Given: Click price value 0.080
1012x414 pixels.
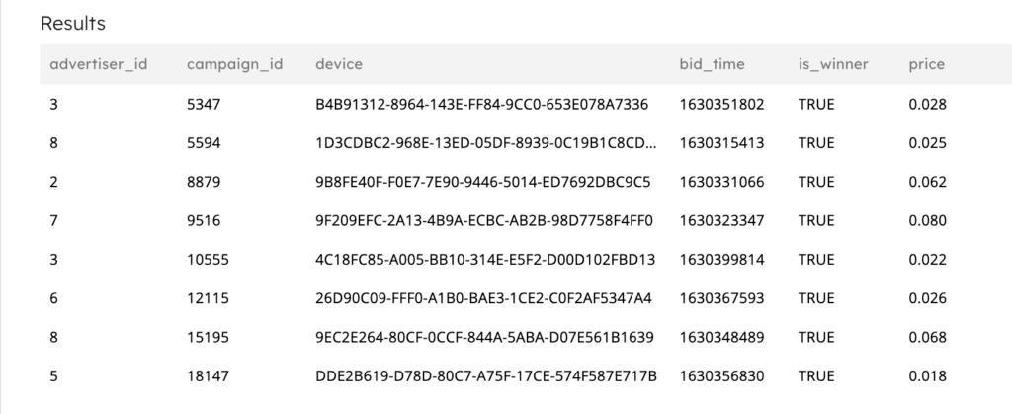Looking at the screenshot, I should (928, 220).
